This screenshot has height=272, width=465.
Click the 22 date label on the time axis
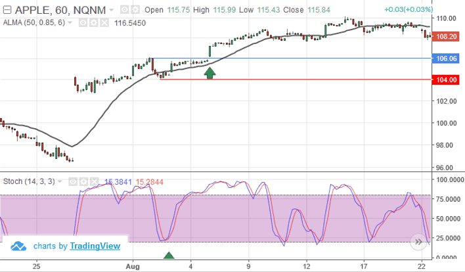[422, 266]
